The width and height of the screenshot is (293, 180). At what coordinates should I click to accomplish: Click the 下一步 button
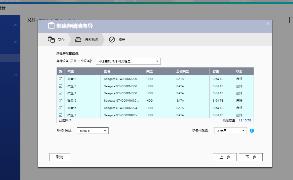(x=251, y=157)
